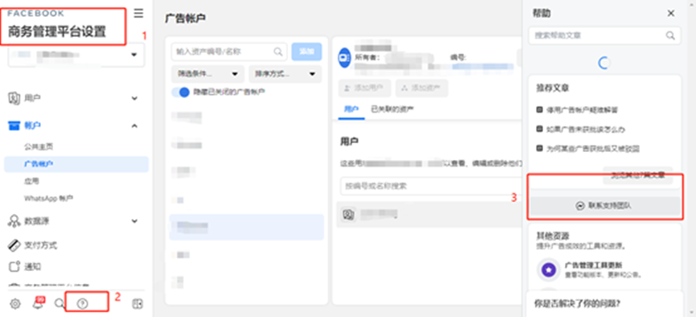Select 应用 in sidebar
The height and width of the screenshot is (317, 696).
(x=31, y=181)
